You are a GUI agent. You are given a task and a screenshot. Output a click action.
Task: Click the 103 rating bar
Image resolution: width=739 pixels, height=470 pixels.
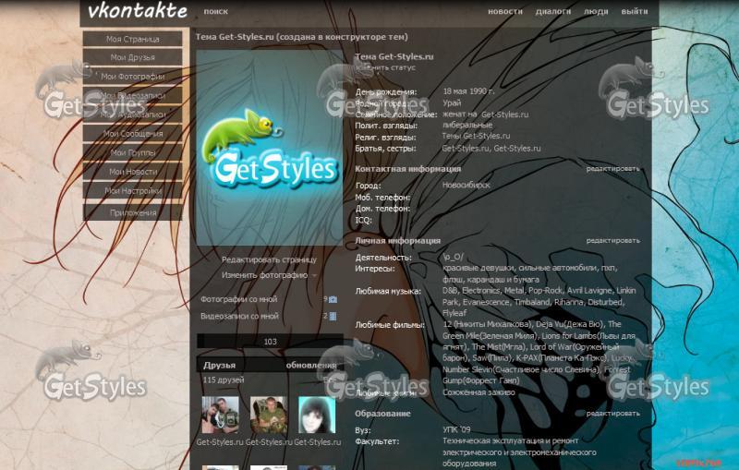tap(270, 342)
